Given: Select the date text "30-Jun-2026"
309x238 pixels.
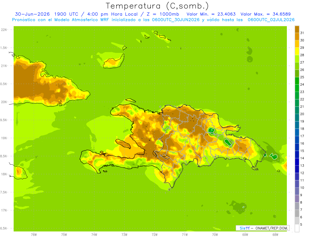Looking at the screenshot, I should (32, 14).
